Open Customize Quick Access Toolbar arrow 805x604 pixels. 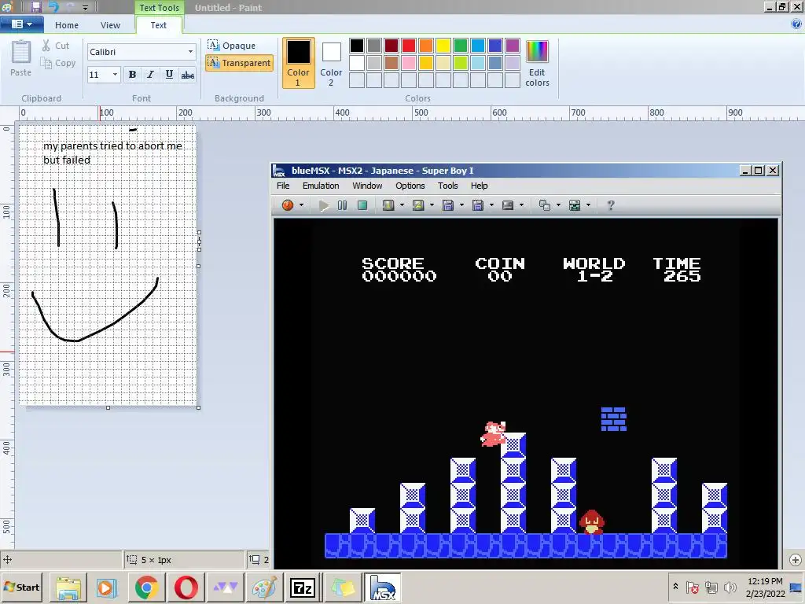click(85, 8)
